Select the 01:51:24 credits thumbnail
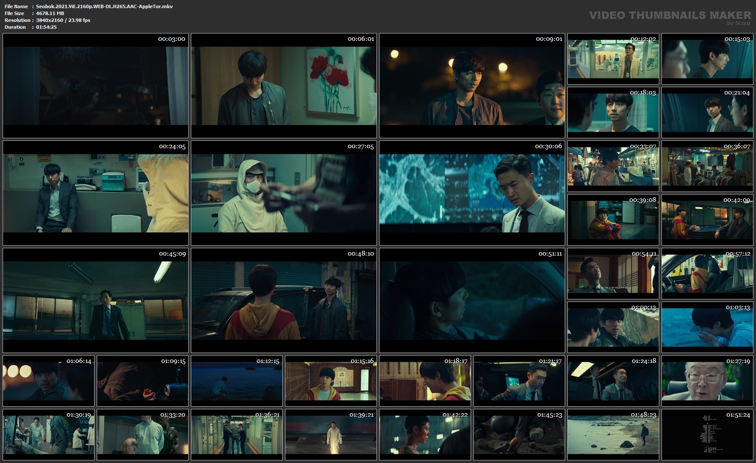 pos(707,435)
